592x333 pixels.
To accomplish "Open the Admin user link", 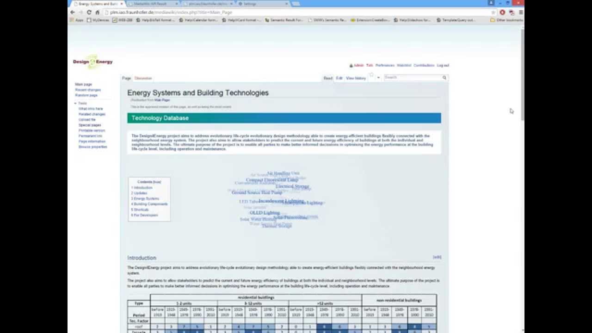I will [x=358, y=66].
